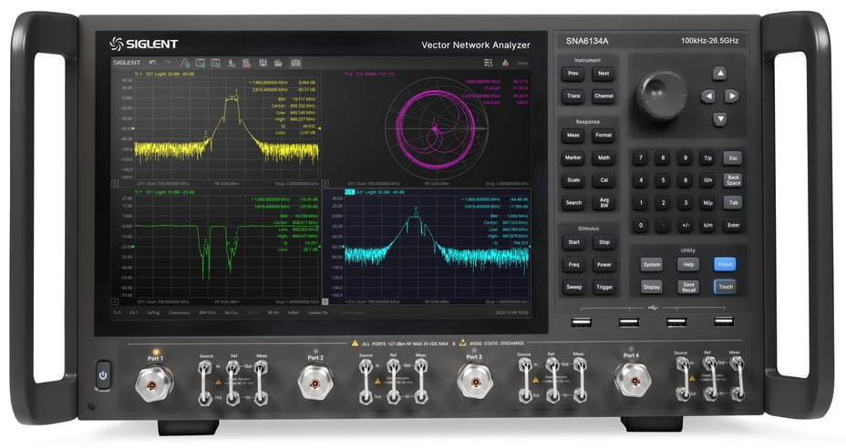The height and width of the screenshot is (448, 846).
Task: Tap the highlighted cyan Tr 5 trace title
Action: coord(377,192)
